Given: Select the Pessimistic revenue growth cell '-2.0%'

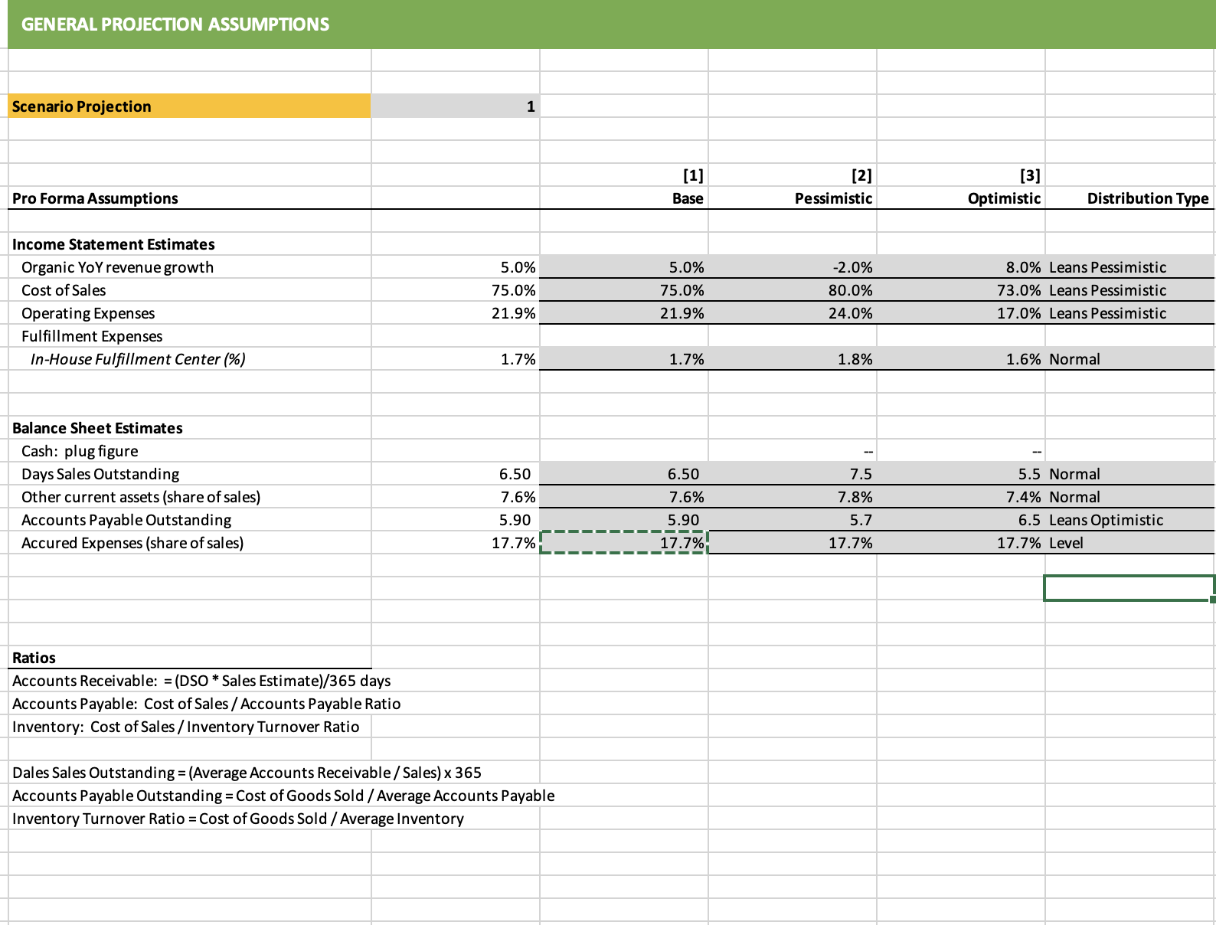Looking at the screenshot, I should coord(793,267).
